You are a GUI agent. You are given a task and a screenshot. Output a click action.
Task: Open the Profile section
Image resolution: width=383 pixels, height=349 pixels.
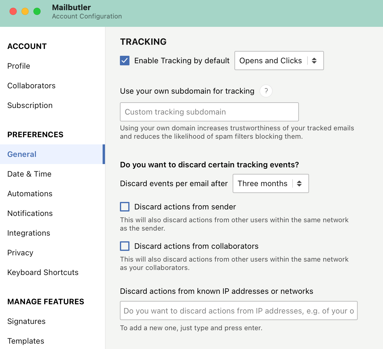click(19, 66)
